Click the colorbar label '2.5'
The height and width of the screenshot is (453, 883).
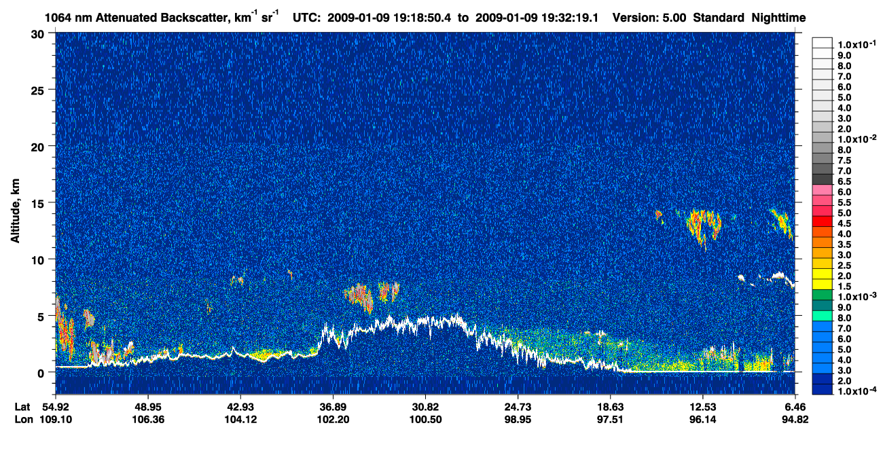tap(844, 266)
